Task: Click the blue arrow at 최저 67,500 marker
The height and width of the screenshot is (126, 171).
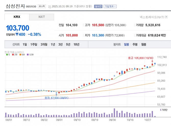Action: [x=56, y=94]
